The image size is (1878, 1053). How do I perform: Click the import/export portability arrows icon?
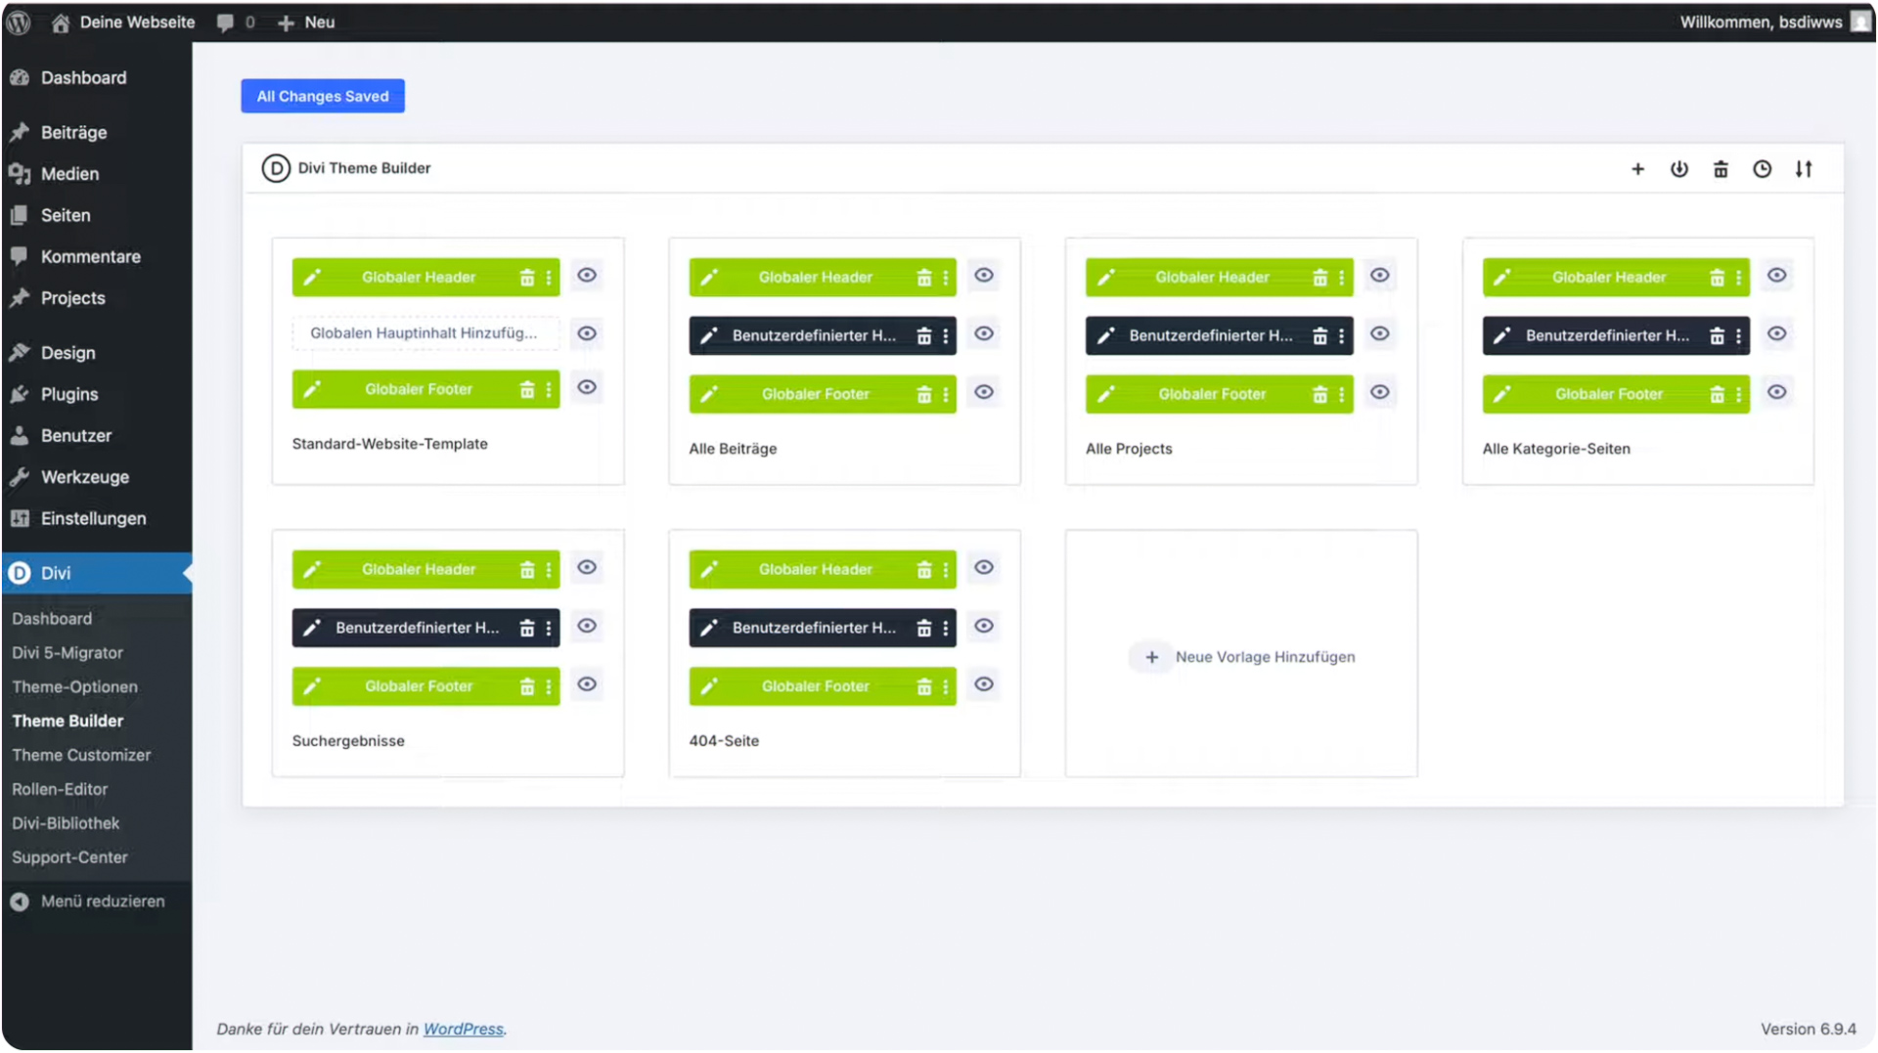1803,169
